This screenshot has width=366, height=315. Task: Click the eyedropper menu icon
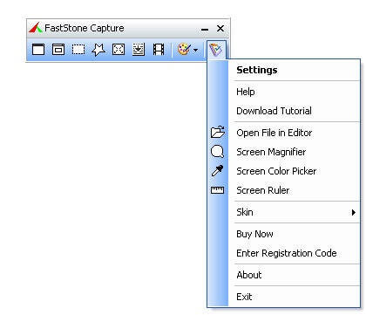pyautogui.click(x=217, y=171)
